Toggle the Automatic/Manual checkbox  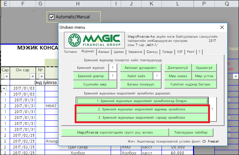(x=52, y=17)
